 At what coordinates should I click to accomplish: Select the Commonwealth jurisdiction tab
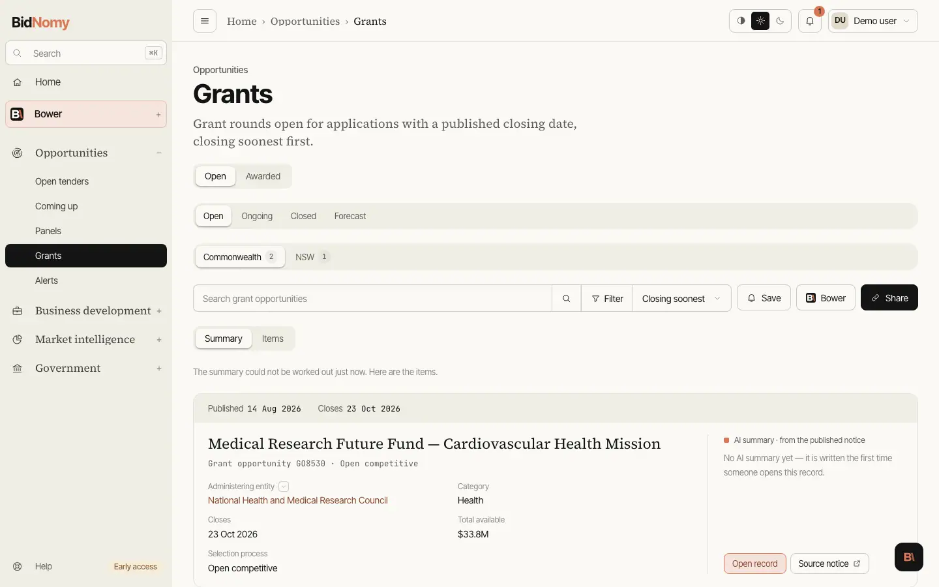point(240,257)
